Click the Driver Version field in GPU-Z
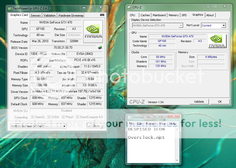236x168 pixels. [66, 91]
